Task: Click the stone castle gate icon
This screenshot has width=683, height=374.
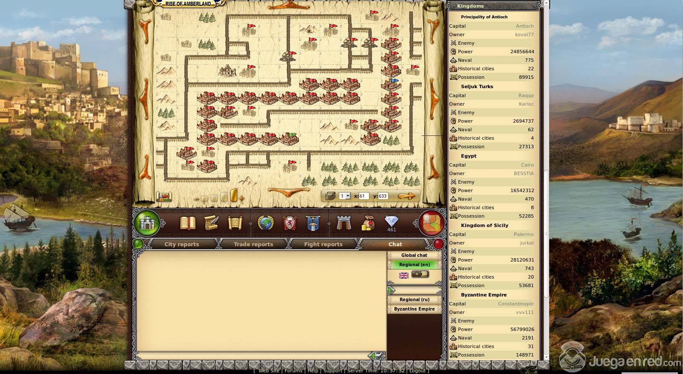Action: click(343, 223)
